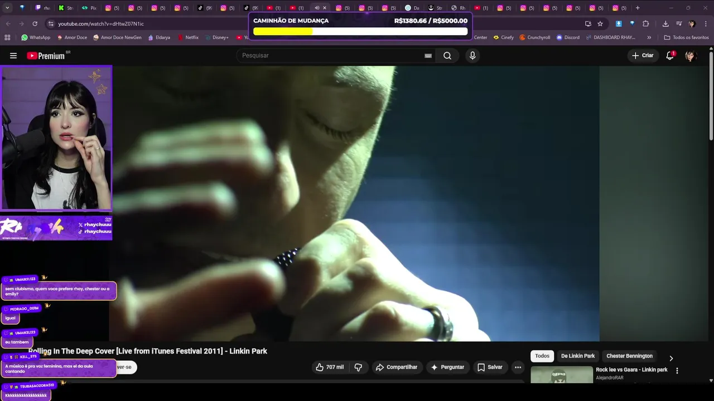This screenshot has height=401, width=714.
Task: Show more filter chips with right arrow
Action: (x=671, y=358)
